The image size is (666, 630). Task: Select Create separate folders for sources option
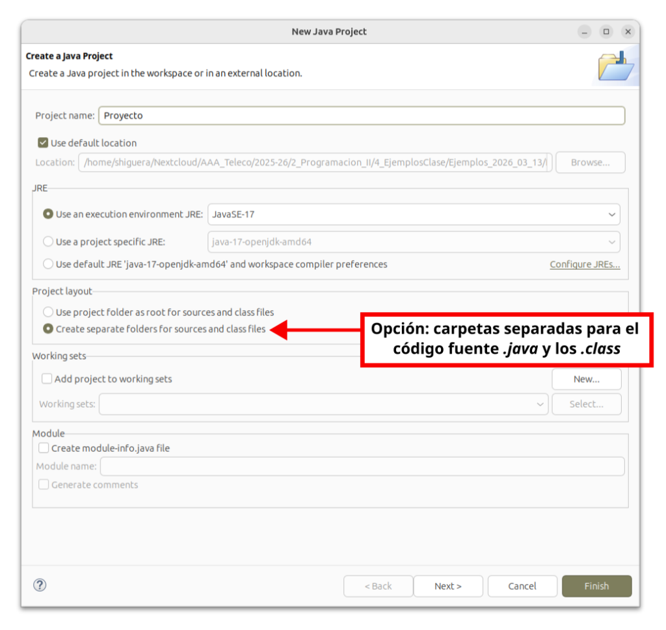(x=48, y=329)
